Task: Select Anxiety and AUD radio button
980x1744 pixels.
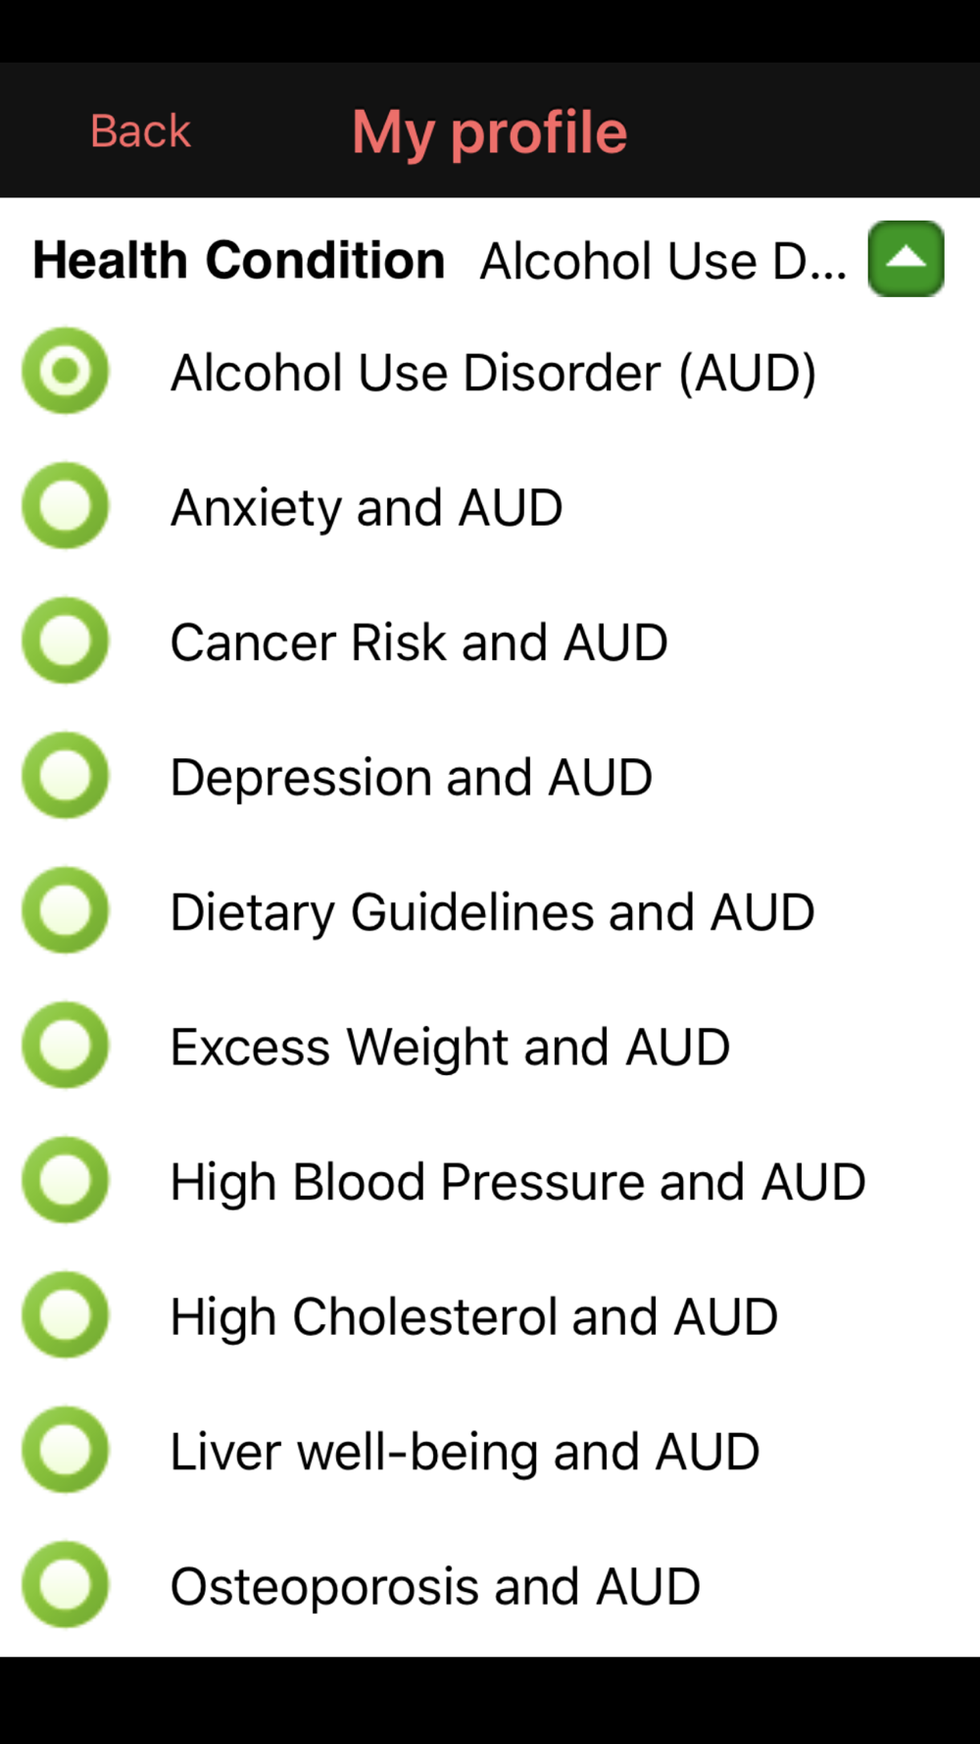Action: (66, 506)
